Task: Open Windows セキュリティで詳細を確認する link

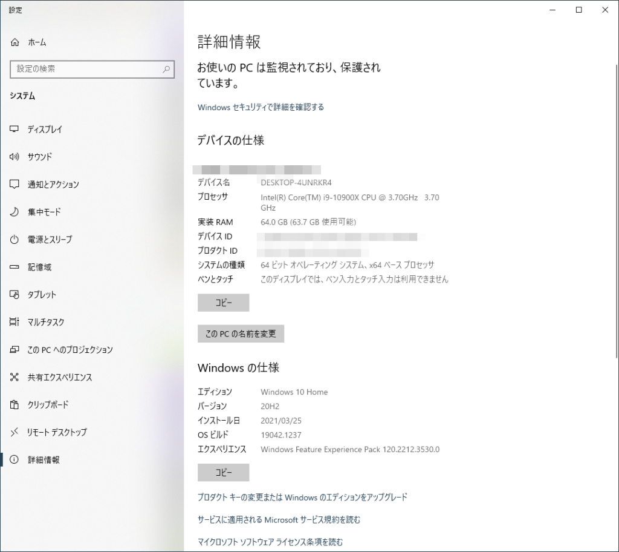Action: coord(261,107)
